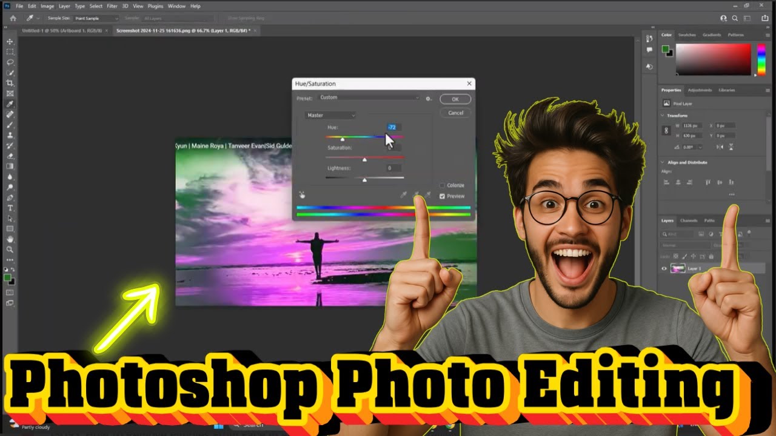The height and width of the screenshot is (436, 776).
Task: Select the Pen tool
Action: click(x=10, y=197)
